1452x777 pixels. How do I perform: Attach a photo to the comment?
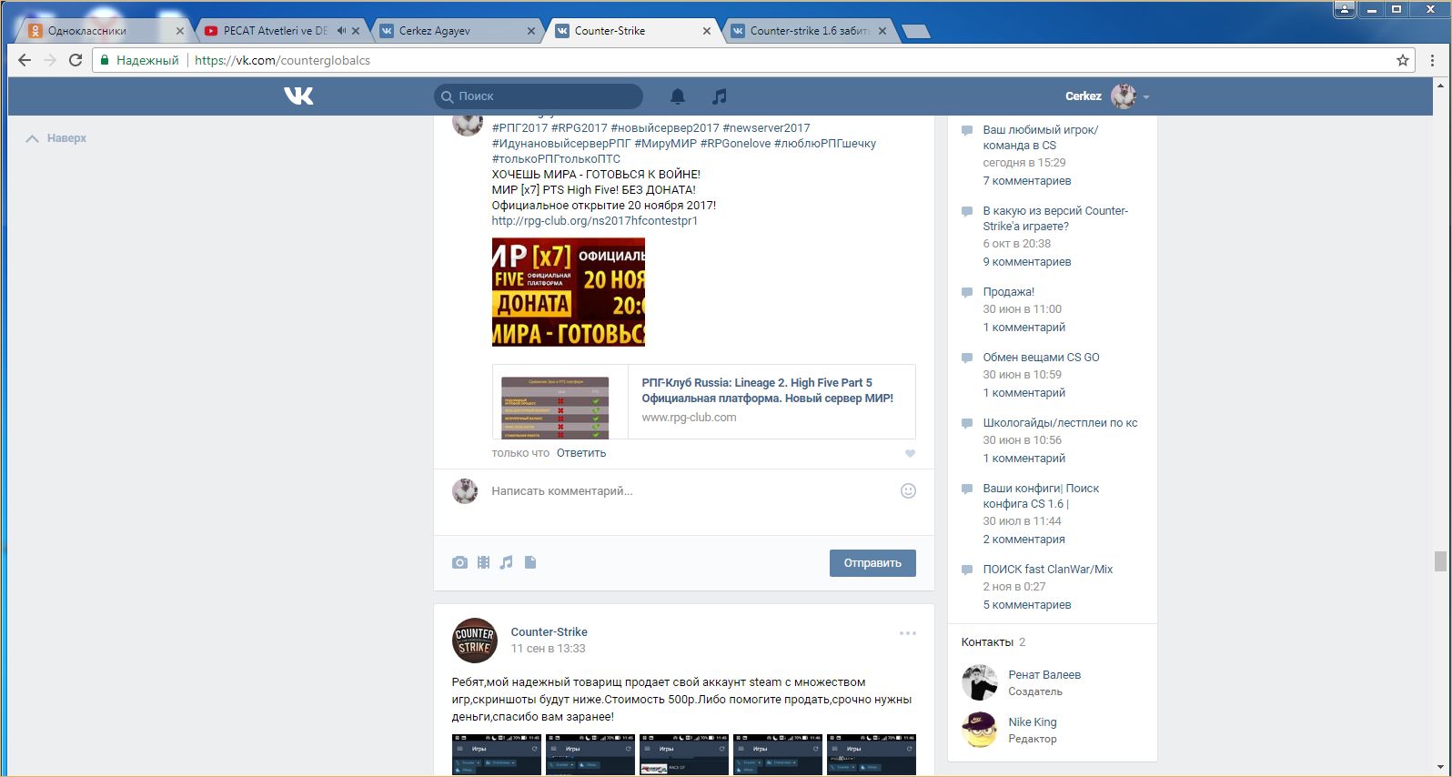(459, 562)
